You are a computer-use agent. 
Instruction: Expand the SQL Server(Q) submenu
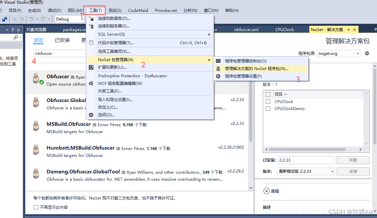[209, 34]
